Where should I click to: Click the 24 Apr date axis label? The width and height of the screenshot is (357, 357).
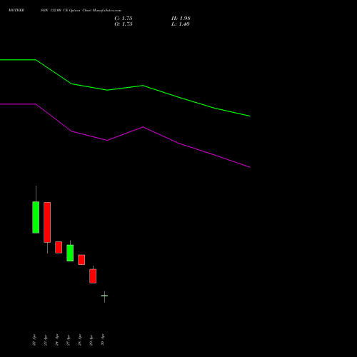point(57,340)
